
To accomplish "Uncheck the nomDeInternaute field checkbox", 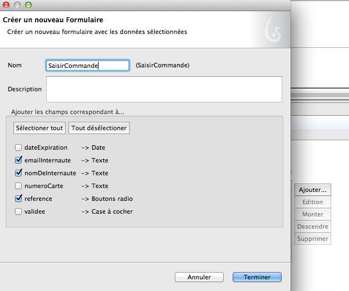I will coord(18,174).
